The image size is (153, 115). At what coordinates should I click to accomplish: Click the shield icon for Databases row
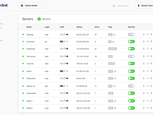tap(151, 49)
